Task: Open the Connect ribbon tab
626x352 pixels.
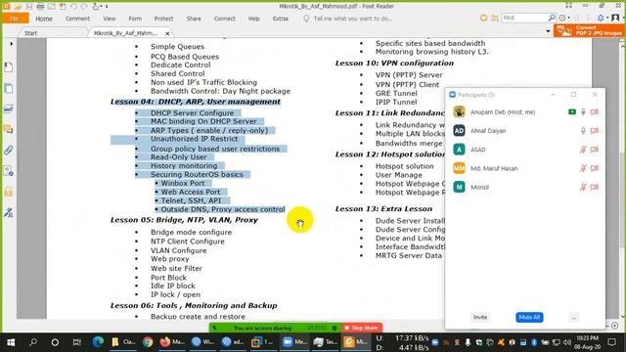Action: coord(224,19)
